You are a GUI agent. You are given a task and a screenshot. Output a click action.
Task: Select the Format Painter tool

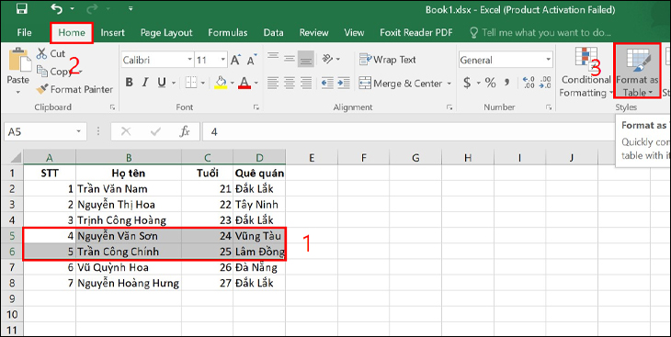click(74, 89)
